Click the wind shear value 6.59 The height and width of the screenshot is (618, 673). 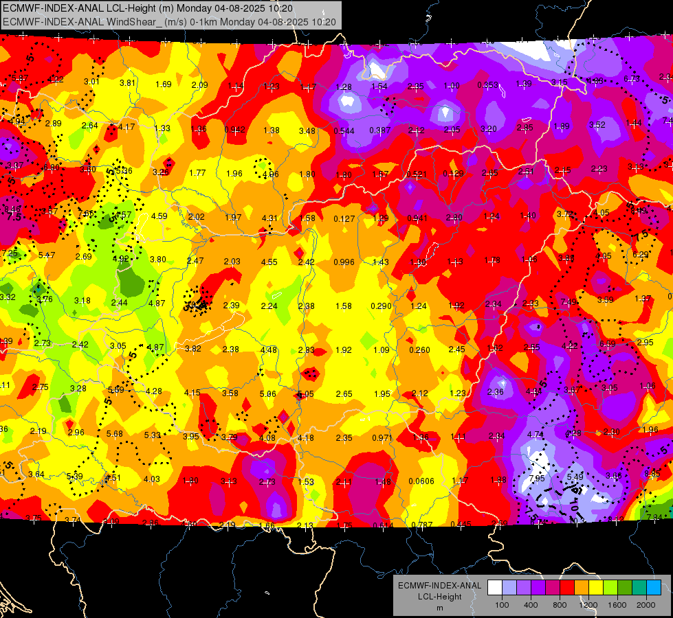(x=607, y=343)
